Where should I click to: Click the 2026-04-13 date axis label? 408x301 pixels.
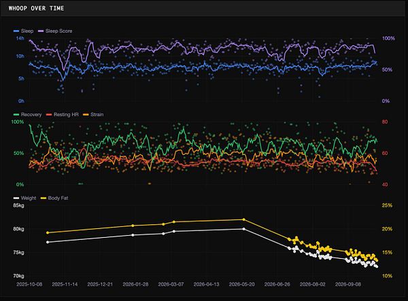[206, 285]
